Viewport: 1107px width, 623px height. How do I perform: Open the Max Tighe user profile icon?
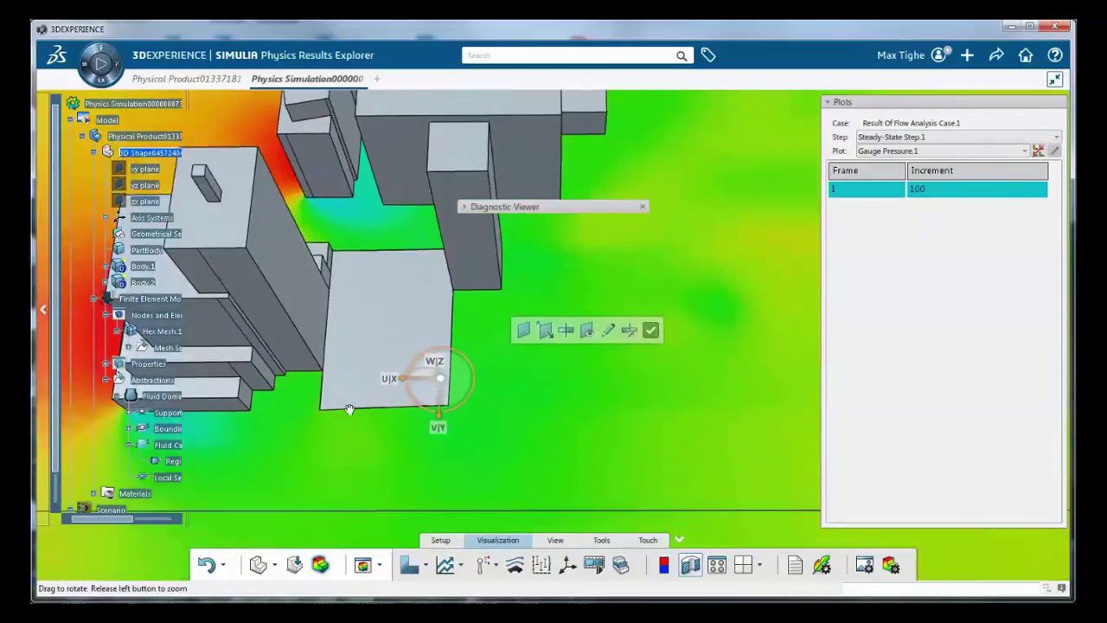[x=940, y=55]
